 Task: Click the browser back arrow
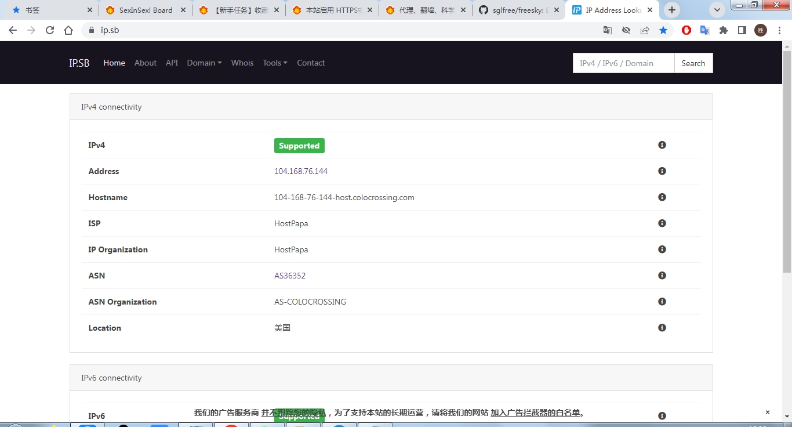click(13, 30)
